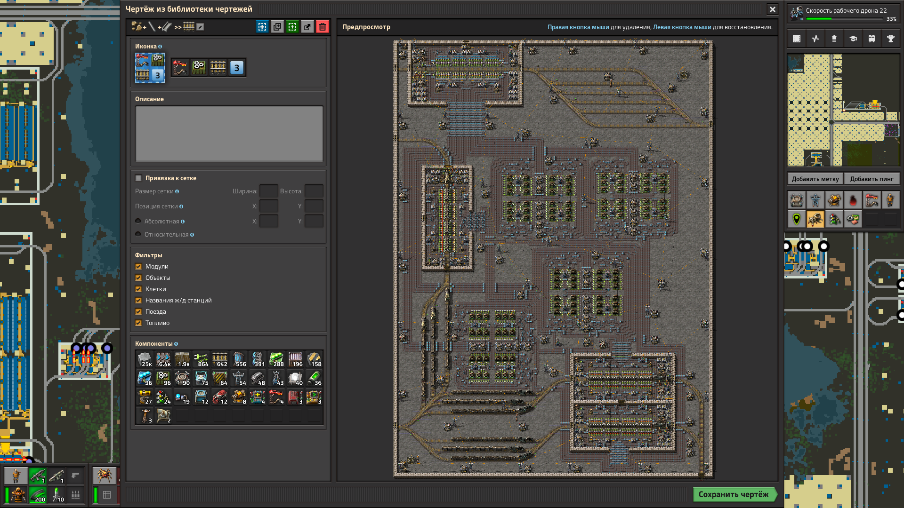Toggle the Топливо filter checkbox
The image size is (904, 508).
[x=138, y=323]
